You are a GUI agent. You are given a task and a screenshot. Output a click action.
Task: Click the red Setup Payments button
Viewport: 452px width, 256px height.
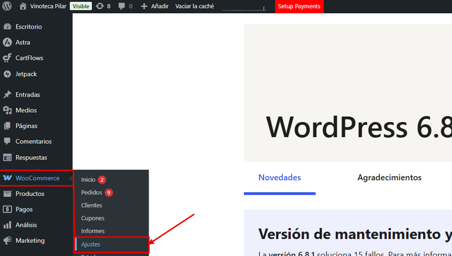pos(299,6)
